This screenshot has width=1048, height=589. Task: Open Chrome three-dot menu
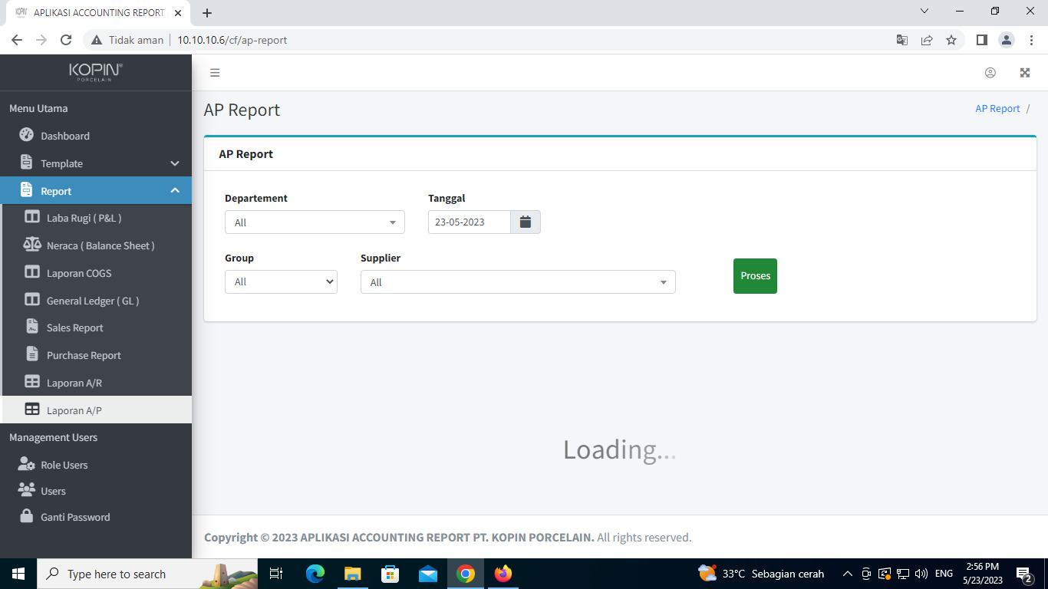click(1031, 40)
